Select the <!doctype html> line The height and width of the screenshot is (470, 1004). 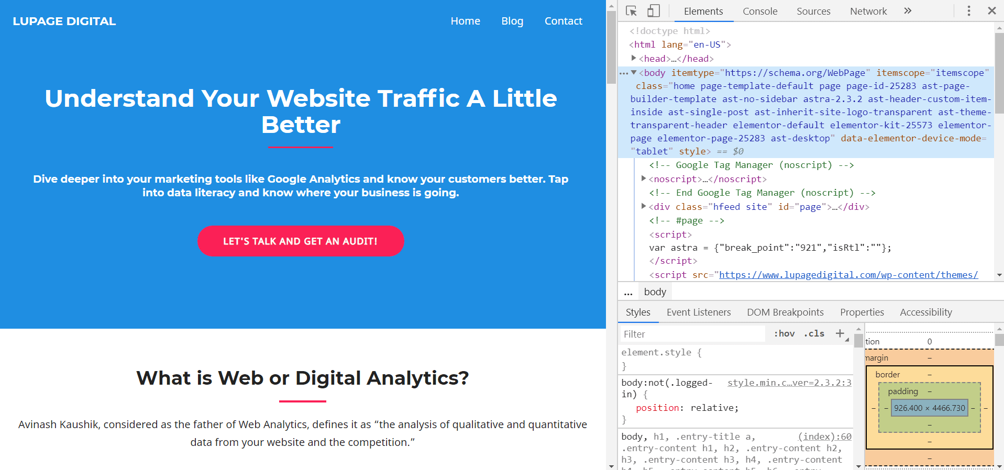coord(669,31)
